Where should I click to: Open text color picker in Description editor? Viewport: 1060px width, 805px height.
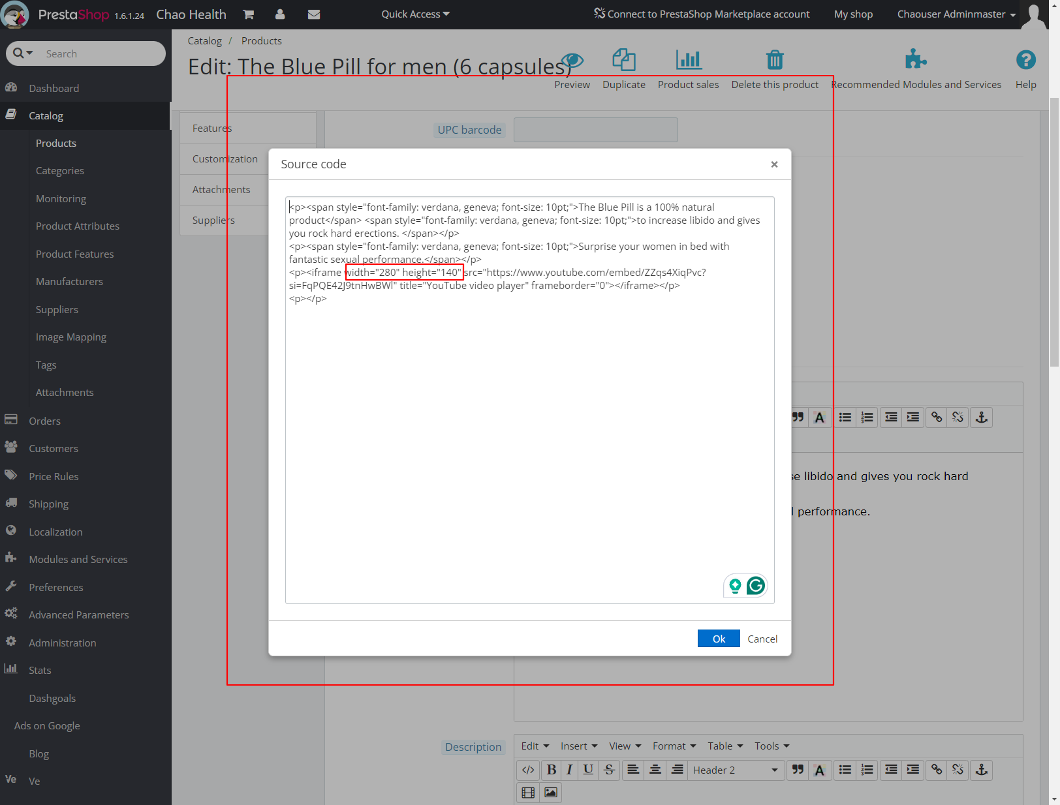(820, 770)
